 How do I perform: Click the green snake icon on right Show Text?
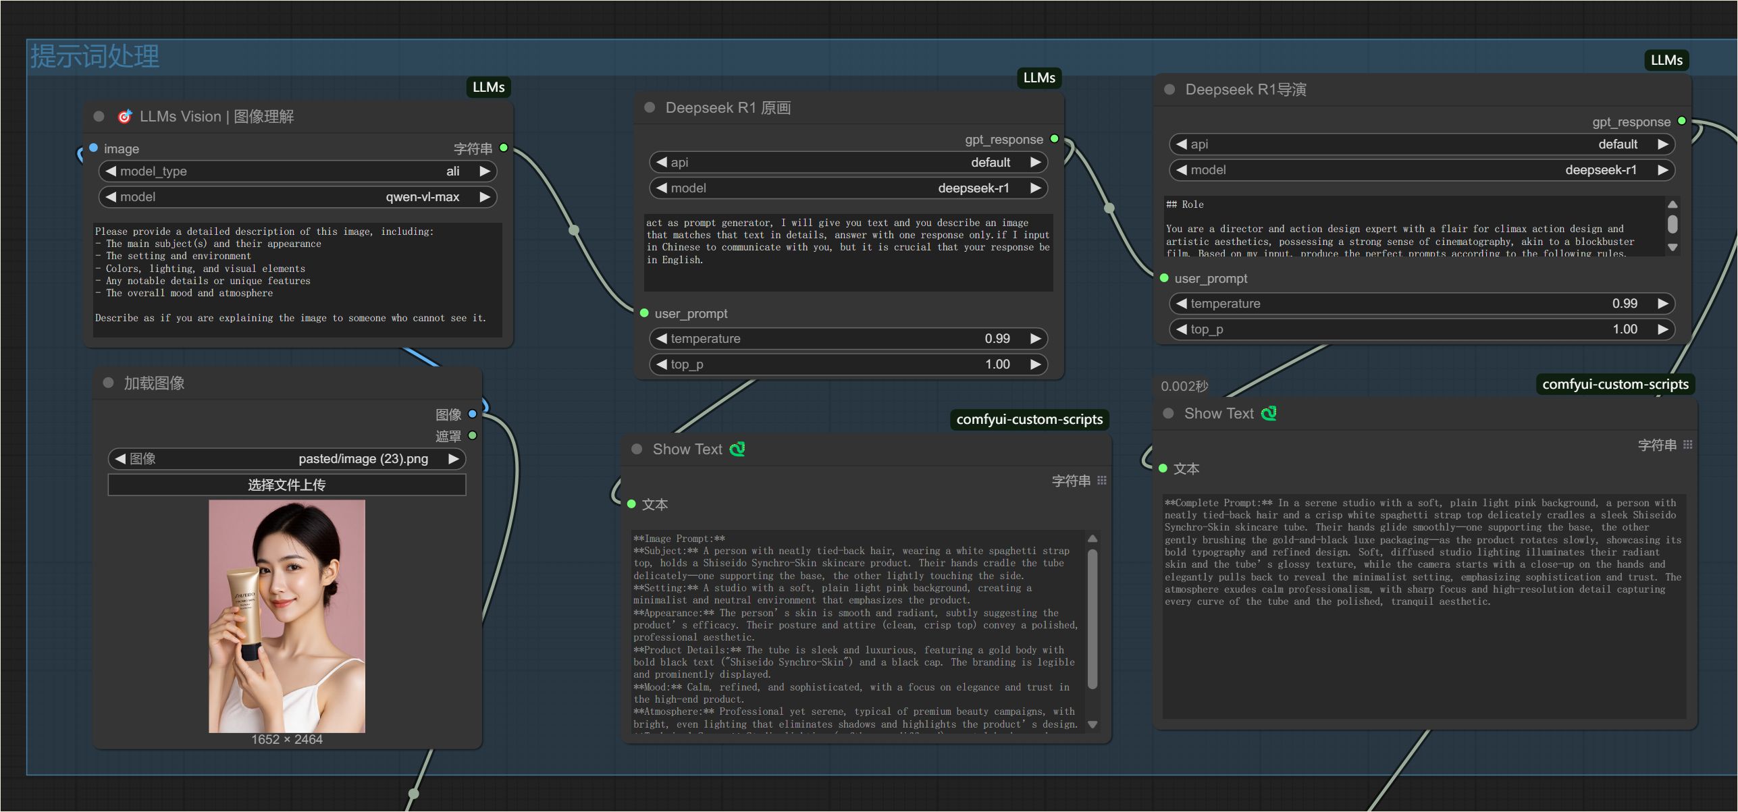[1269, 413]
